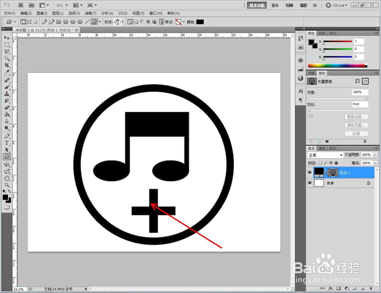Choose the Freeform Pen tool in options bar
The width and height of the screenshot is (381, 293).
tap(51, 22)
